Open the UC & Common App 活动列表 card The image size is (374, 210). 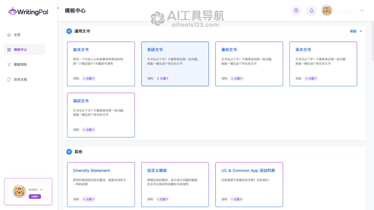(249, 185)
